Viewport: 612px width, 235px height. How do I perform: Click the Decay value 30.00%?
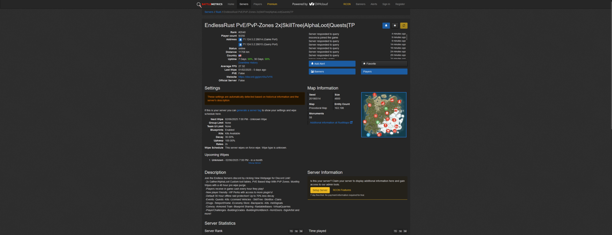pyautogui.click(x=229, y=137)
